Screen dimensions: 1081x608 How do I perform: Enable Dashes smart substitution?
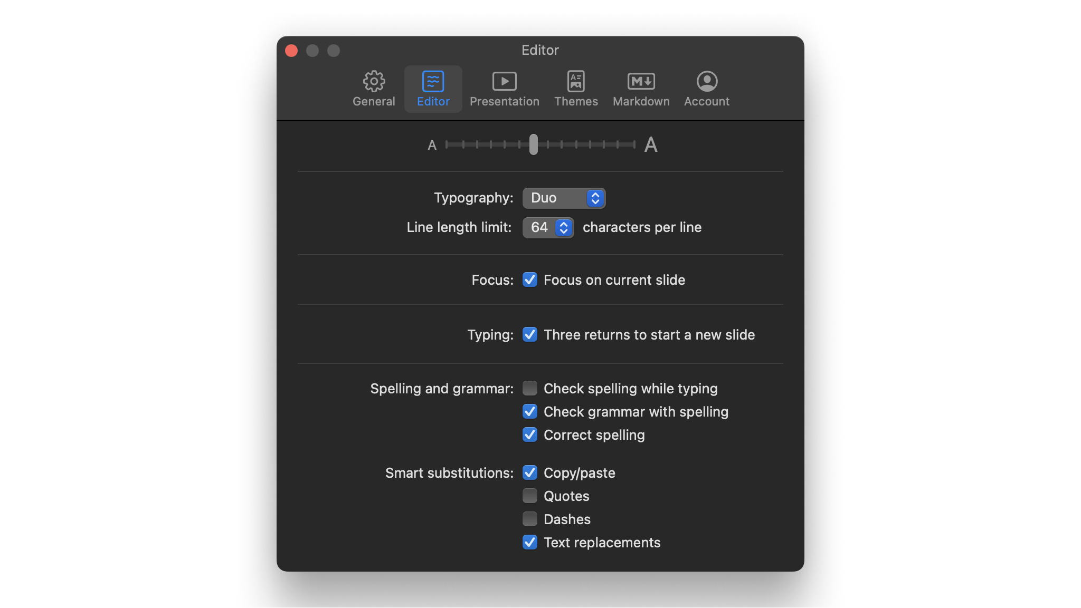(x=530, y=519)
